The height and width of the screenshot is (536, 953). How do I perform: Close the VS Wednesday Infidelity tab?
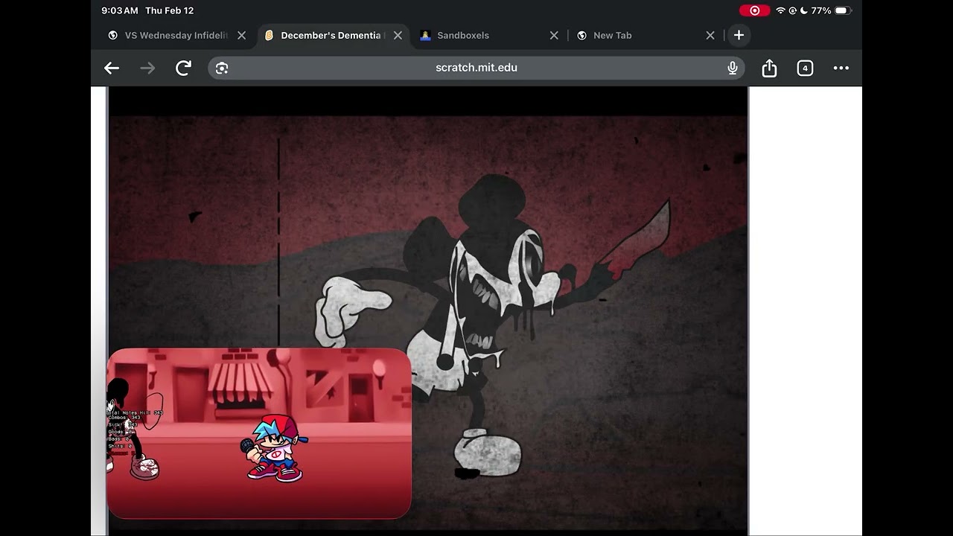pyautogui.click(x=241, y=35)
